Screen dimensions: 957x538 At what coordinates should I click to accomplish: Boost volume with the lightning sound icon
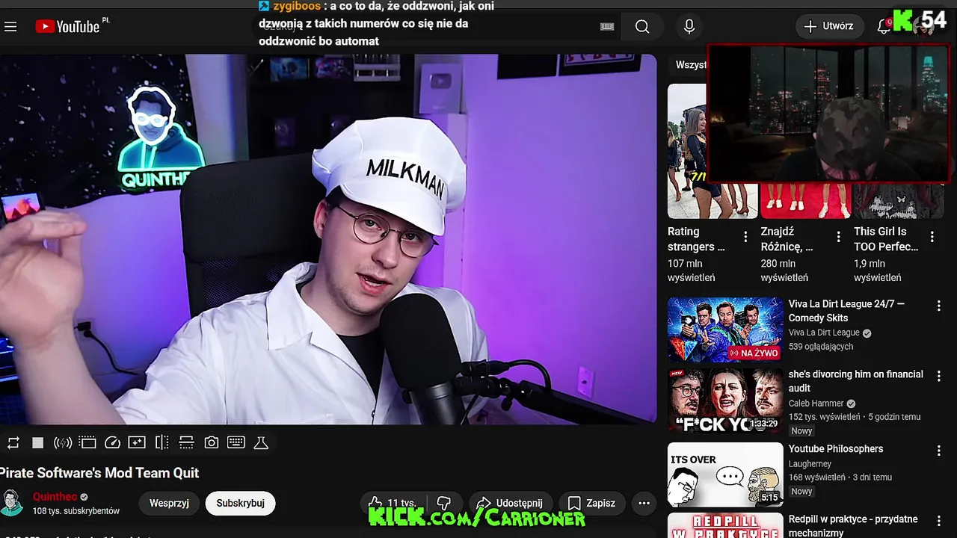click(x=63, y=443)
